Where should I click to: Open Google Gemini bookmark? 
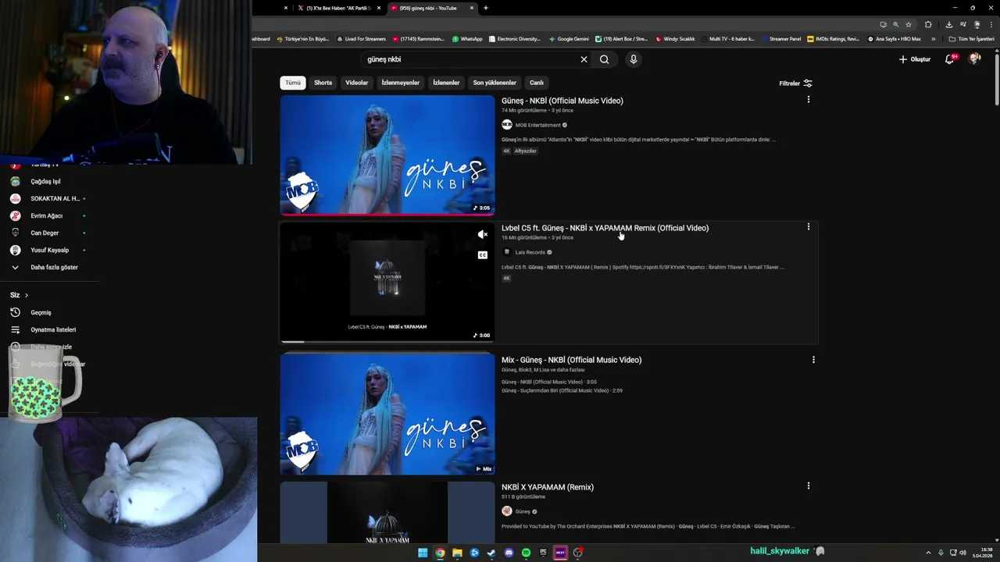pyautogui.click(x=569, y=39)
